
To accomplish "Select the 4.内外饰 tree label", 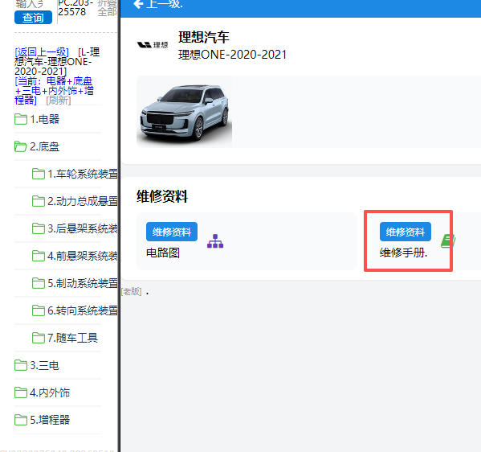I will pyautogui.click(x=50, y=392).
